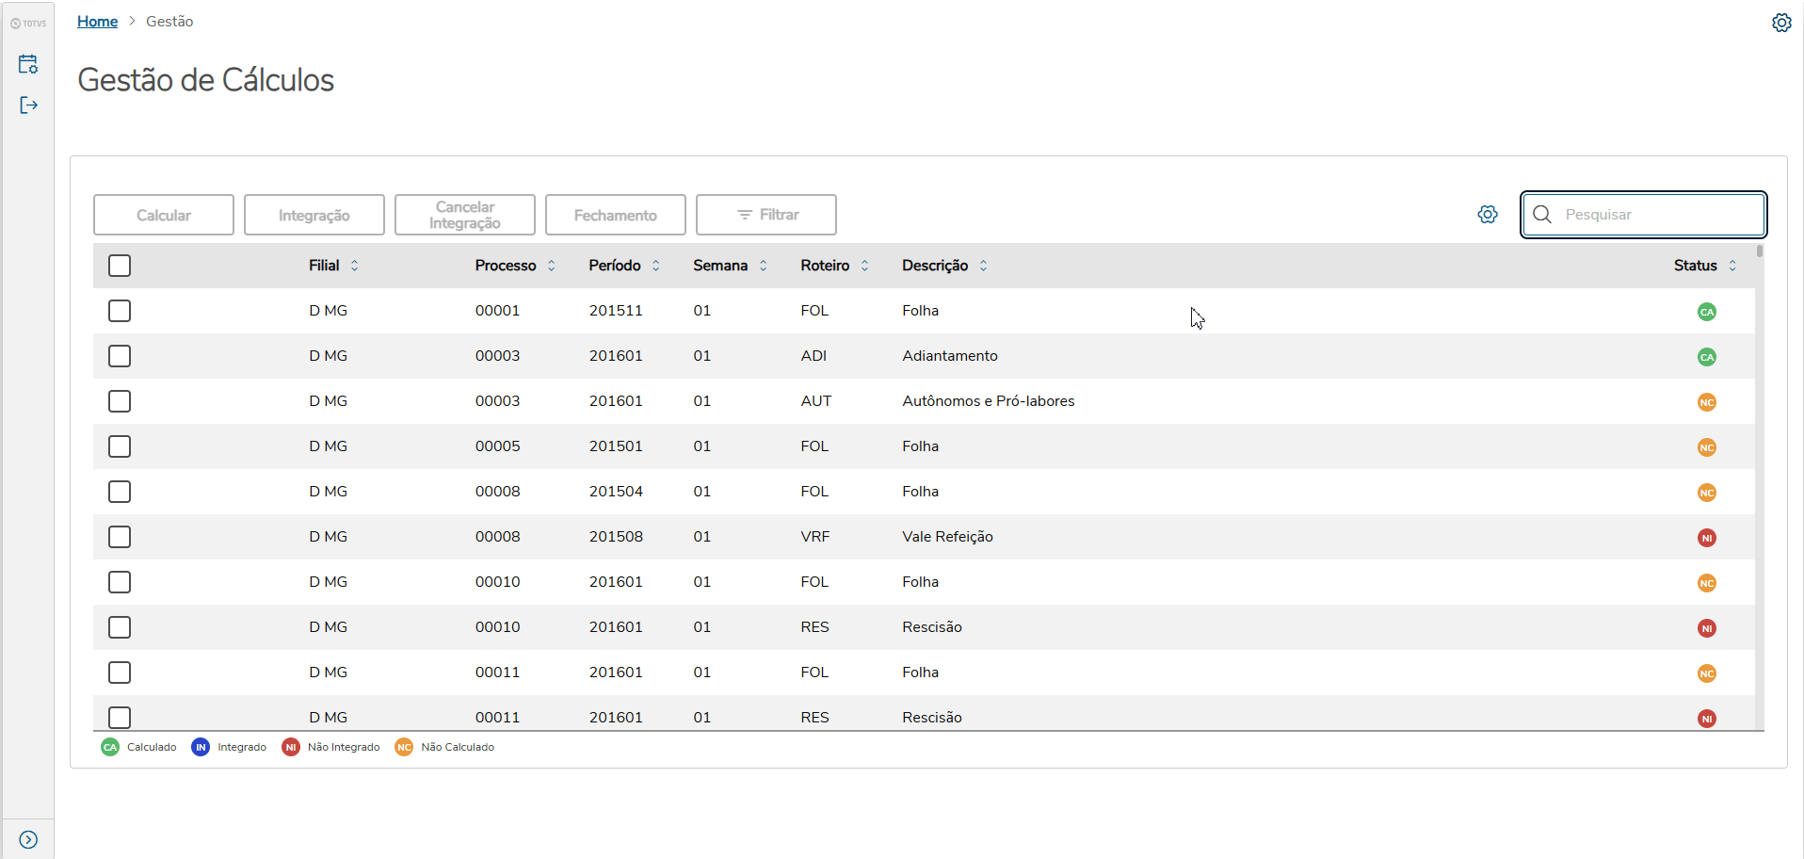1804x859 pixels.
Task: Click the Pesquisar search field
Action: pos(1657,215)
